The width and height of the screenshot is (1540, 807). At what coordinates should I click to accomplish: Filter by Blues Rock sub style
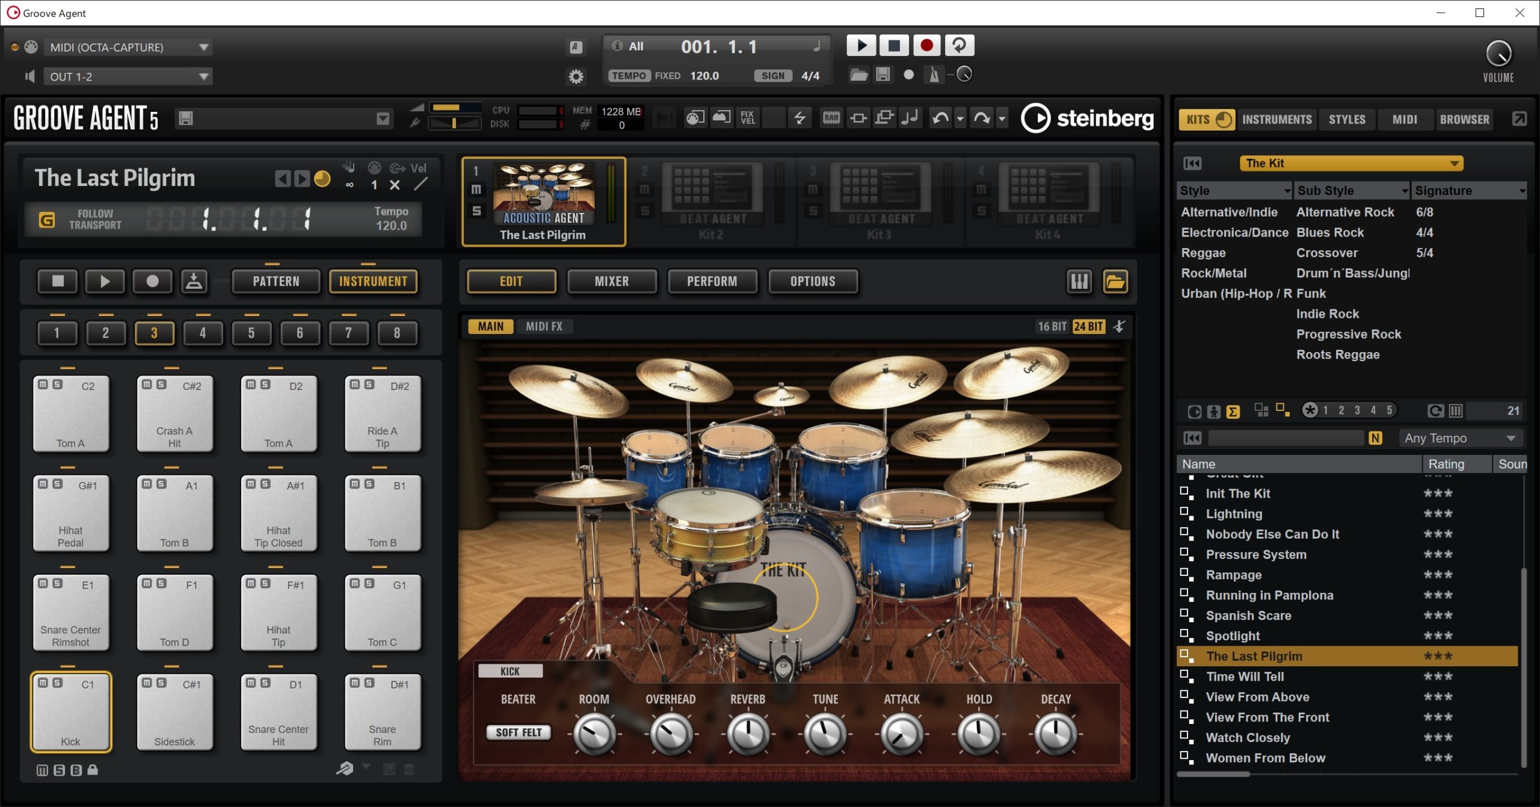1330,232
